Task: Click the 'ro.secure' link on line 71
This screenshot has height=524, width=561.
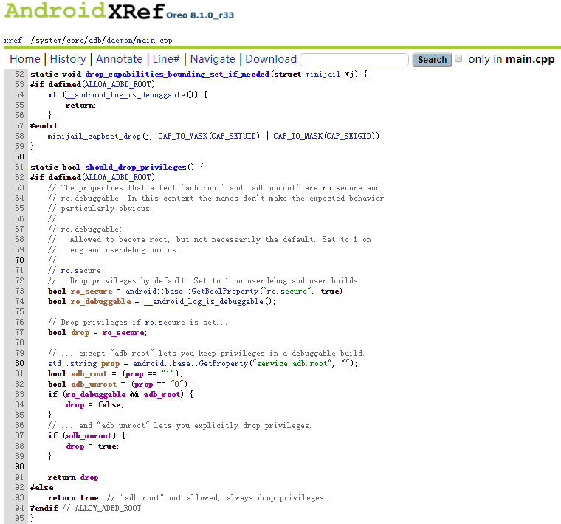Action: [x=81, y=270]
